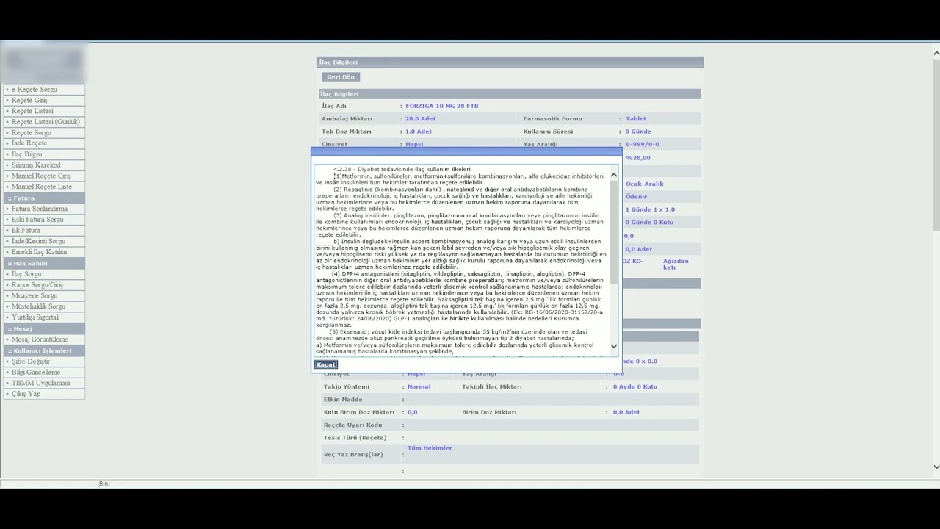Click the 0-999/0-0 age range value
This screenshot has width=940, height=529.
[x=643, y=145]
